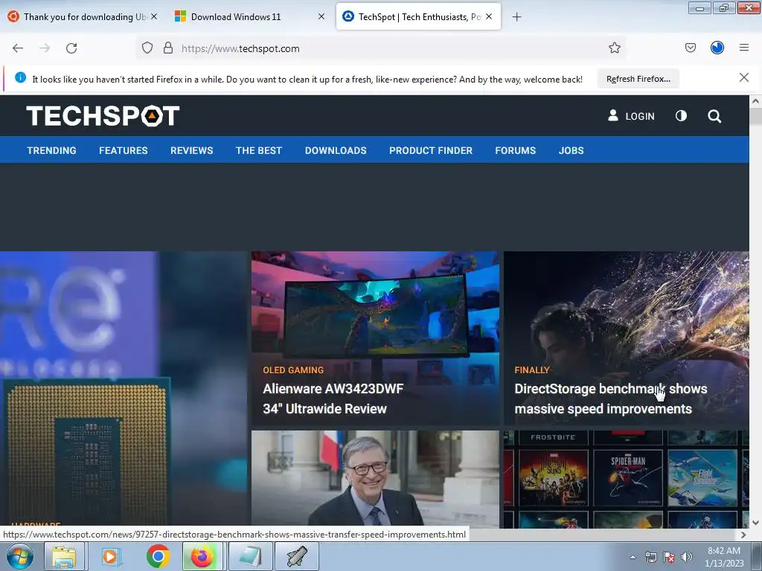Open DirectStorage benchmark article headline
Screen dimensions: 762x571
coord(610,399)
